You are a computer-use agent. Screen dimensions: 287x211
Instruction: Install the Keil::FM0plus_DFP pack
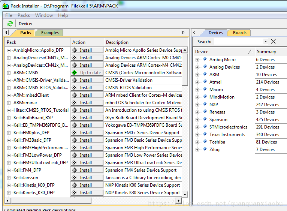point(87,133)
